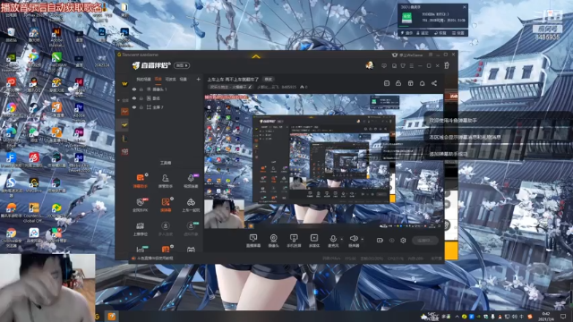The height and width of the screenshot is (322, 573).
Task: Open the user avatar in Douyu title bar
Action: click(370, 65)
